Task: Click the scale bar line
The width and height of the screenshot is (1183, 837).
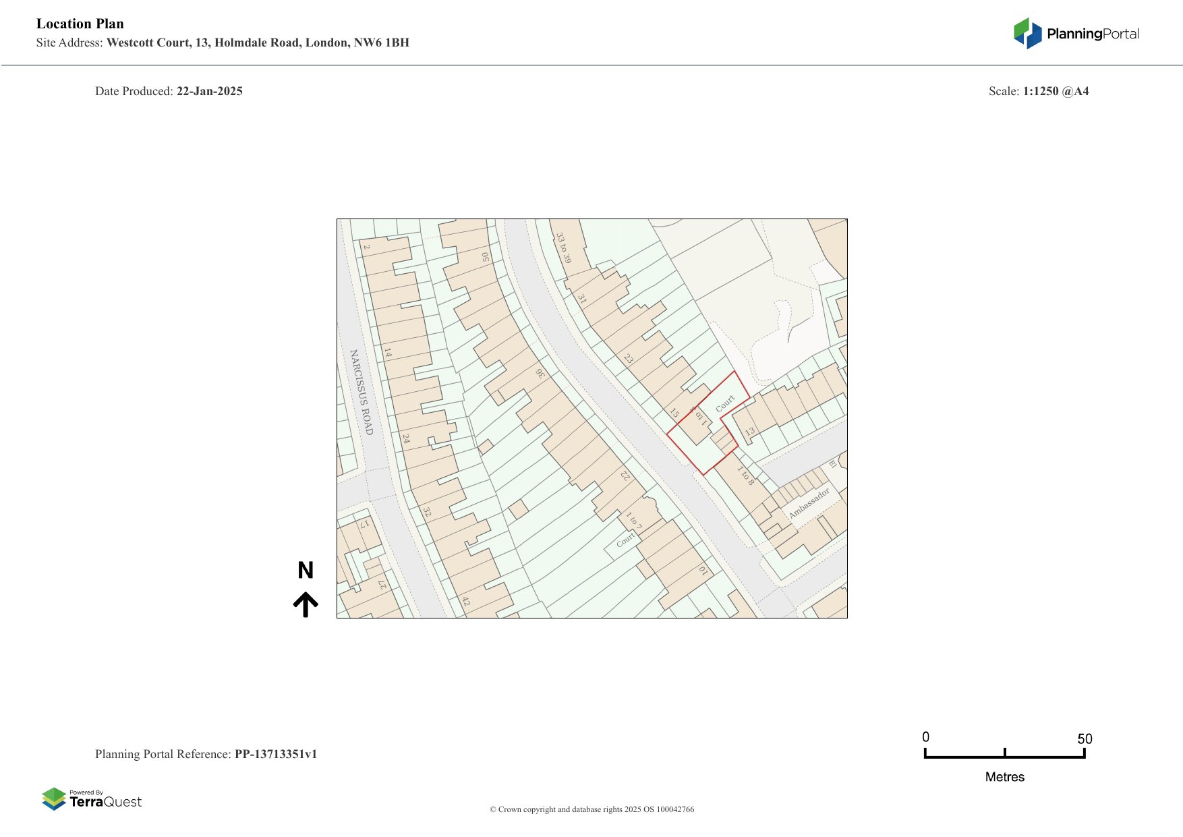Action: click(1004, 757)
